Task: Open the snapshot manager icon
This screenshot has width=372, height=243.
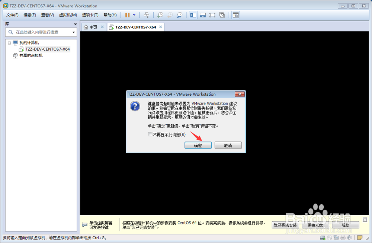Action: pos(180,15)
